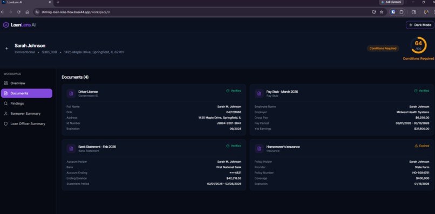Click ID number J2884-9201-3847

point(229,123)
